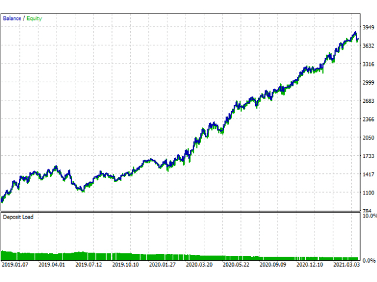Click the Deposit Load panel title
The height and width of the screenshot is (282, 377).
[x=18, y=217]
